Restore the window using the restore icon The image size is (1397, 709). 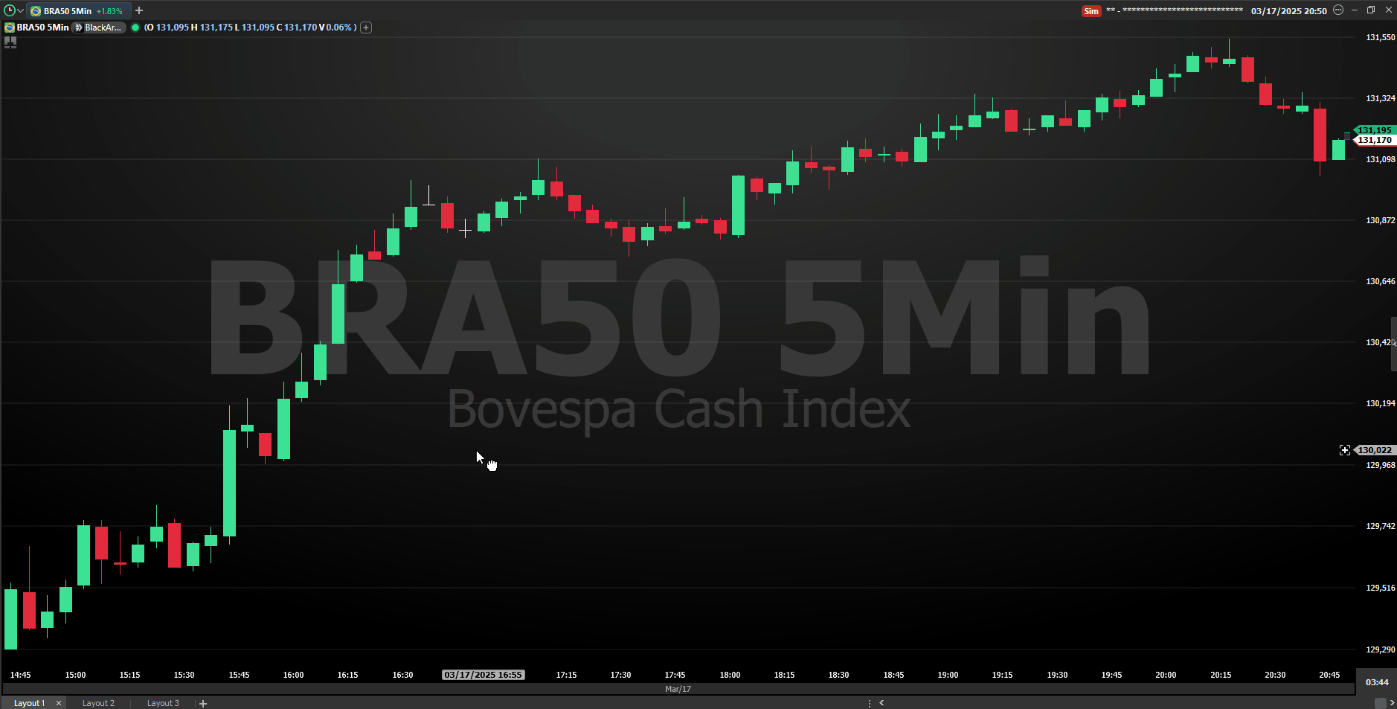[x=1371, y=10]
